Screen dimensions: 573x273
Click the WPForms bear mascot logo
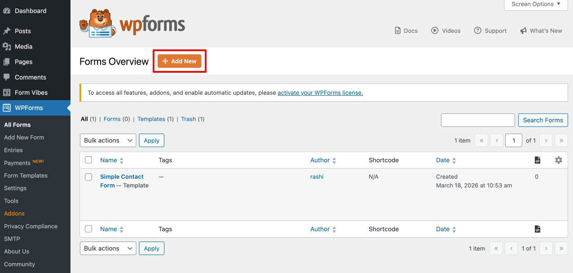coord(97,23)
